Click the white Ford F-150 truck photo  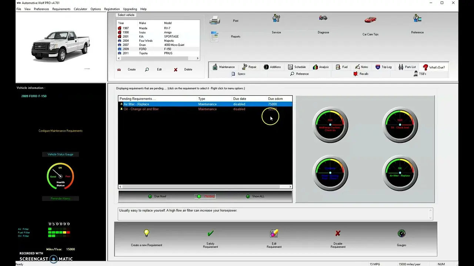[x=61, y=47]
